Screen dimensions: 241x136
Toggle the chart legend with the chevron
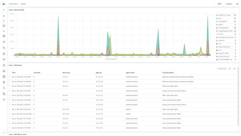(x=214, y=15)
